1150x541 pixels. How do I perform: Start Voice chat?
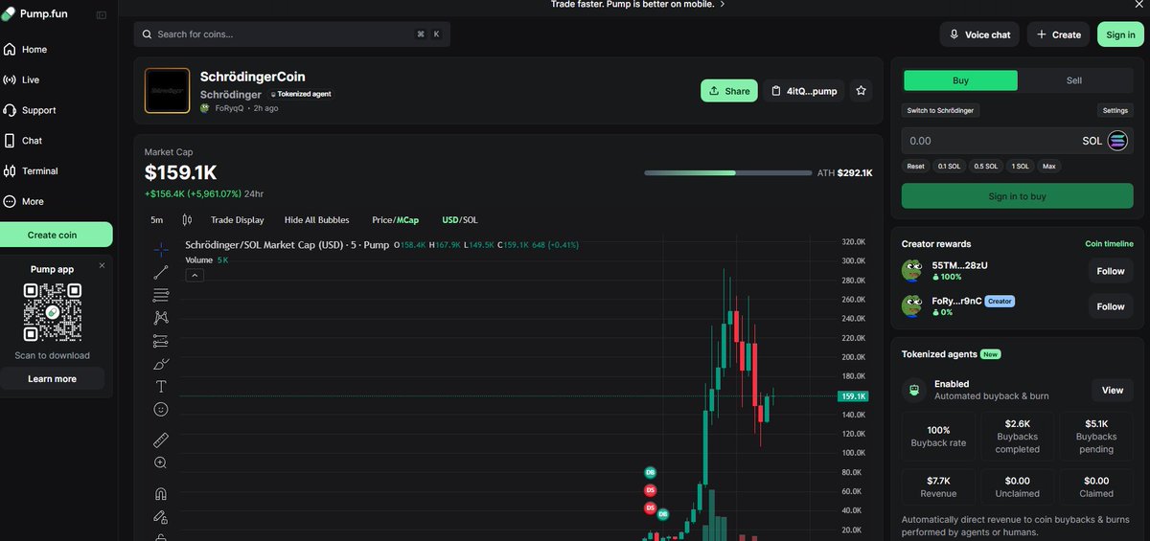coord(979,34)
